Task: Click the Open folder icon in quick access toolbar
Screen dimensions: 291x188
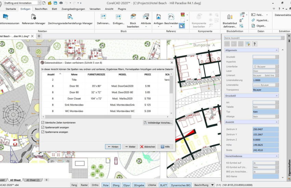Action: (x=50, y=3)
